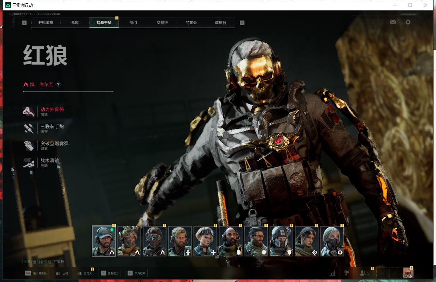
Task: Select the 动力外骨骼 skill icon
Action: point(29,112)
